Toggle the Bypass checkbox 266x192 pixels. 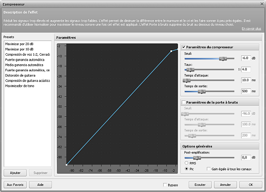[x=165, y=185]
